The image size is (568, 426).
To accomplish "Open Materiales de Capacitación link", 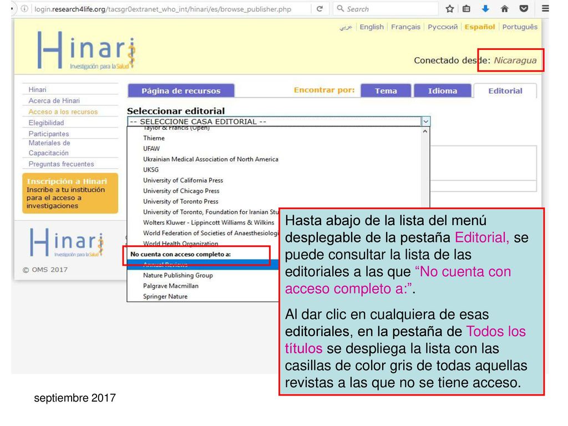I will click(49, 148).
